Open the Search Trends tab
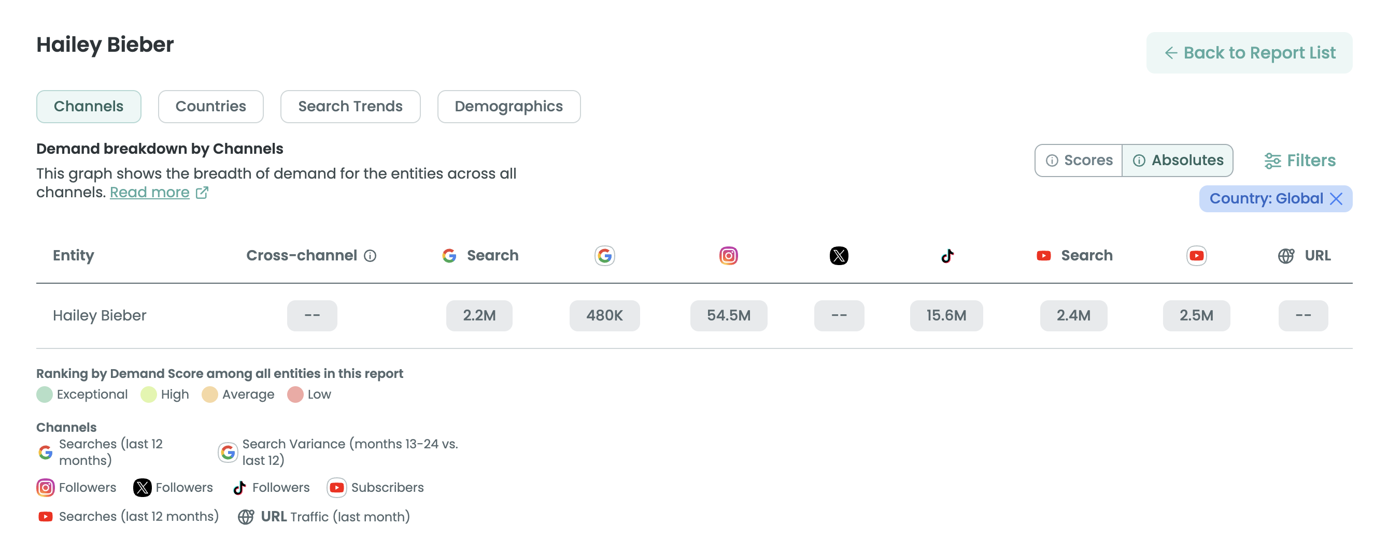 [x=350, y=107]
